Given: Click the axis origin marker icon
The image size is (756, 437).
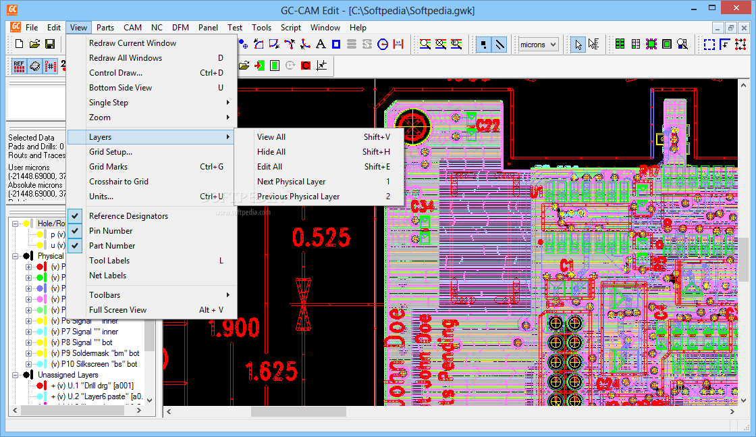Looking at the screenshot, I should pos(321,65).
